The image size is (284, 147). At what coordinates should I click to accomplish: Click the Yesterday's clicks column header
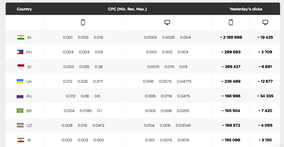246,9
